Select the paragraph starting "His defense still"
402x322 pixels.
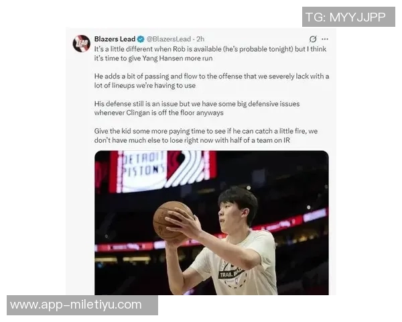tap(197, 108)
